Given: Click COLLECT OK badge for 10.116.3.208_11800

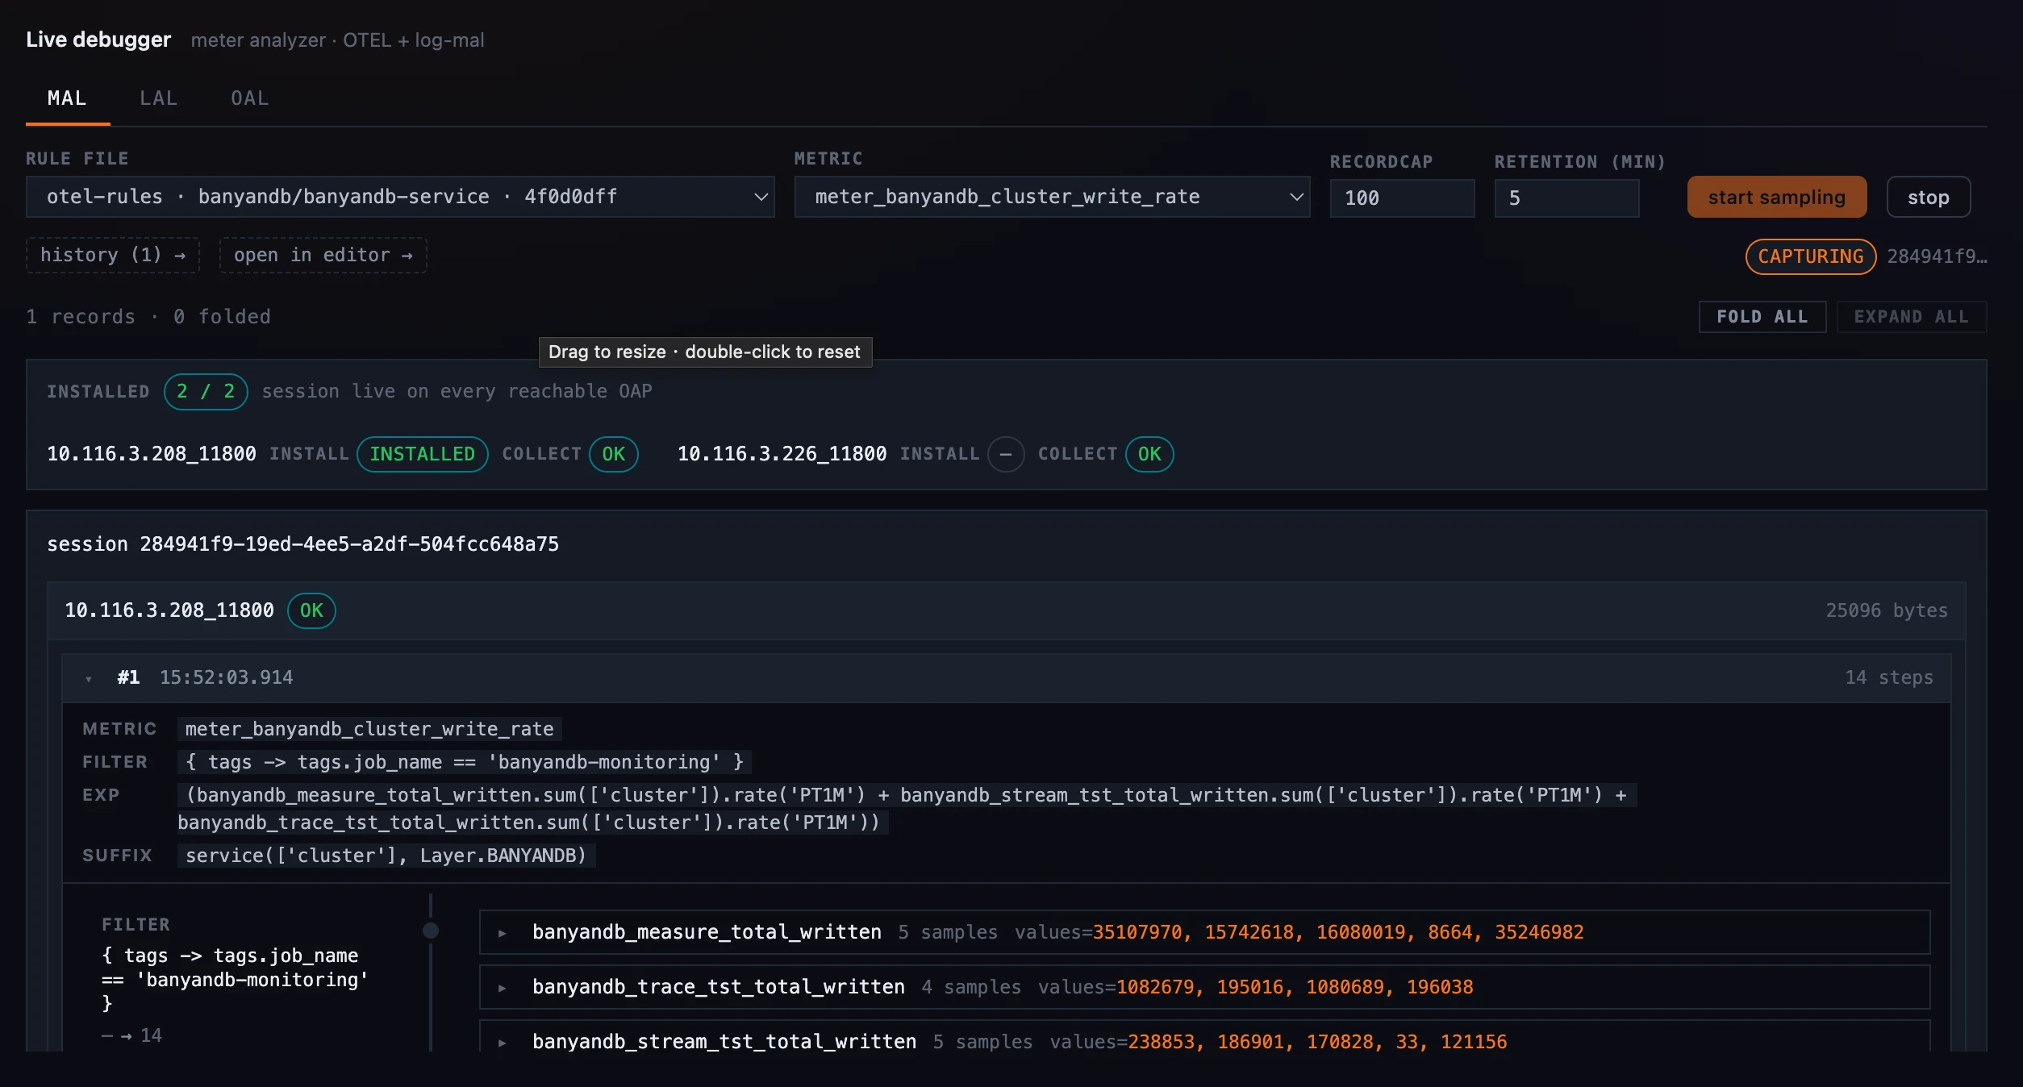Looking at the screenshot, I should click(x=613, y=454).
